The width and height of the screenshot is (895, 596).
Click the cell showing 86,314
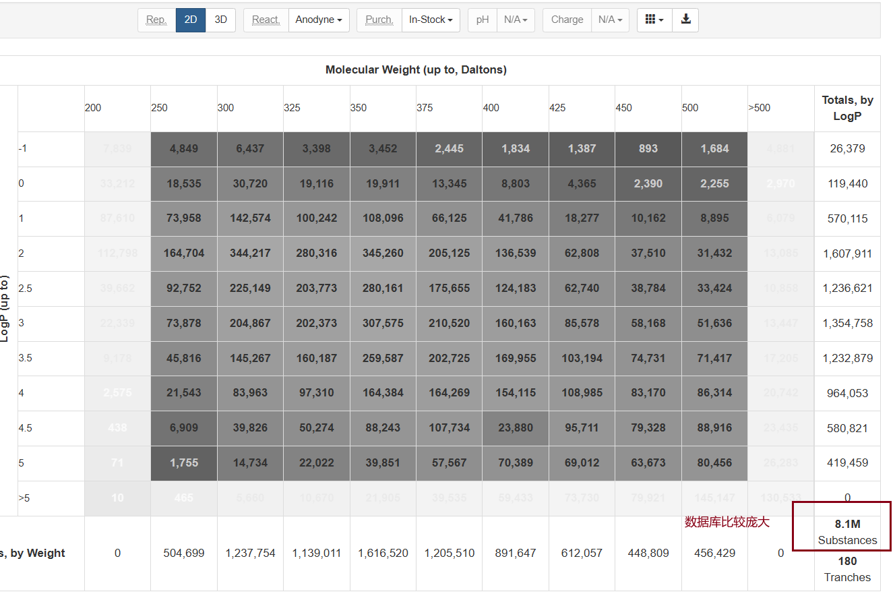click(714, 393)
